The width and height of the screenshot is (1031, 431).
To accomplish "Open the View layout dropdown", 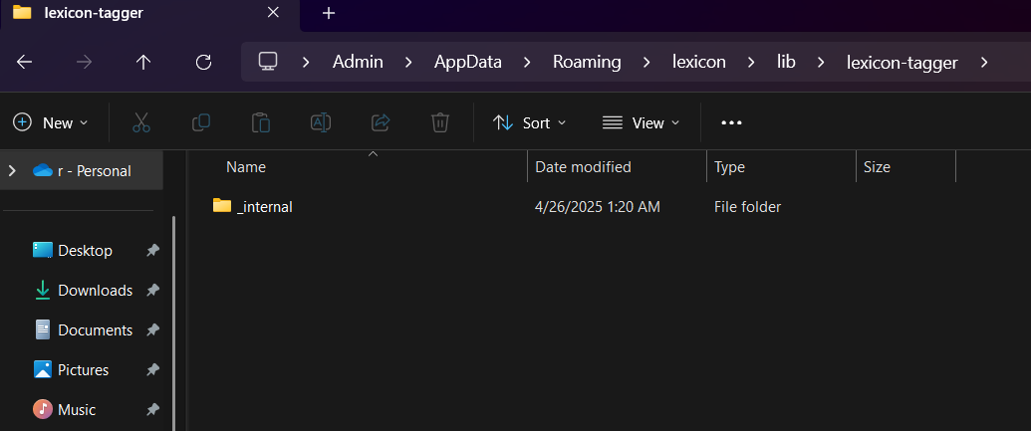I will coord(642,122).
